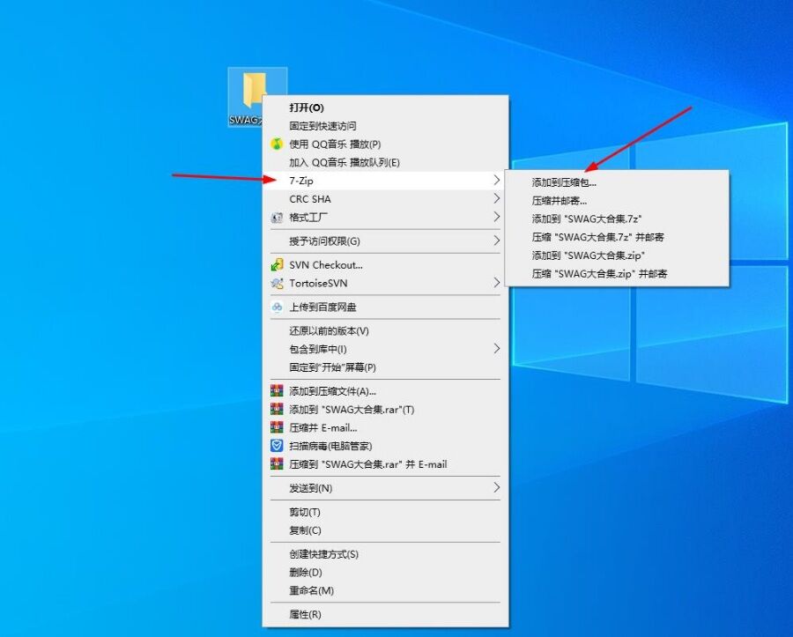Choose 添加到 "SWAG大合集.rar"(T)
793x637 pixels.
pos(385,409)
